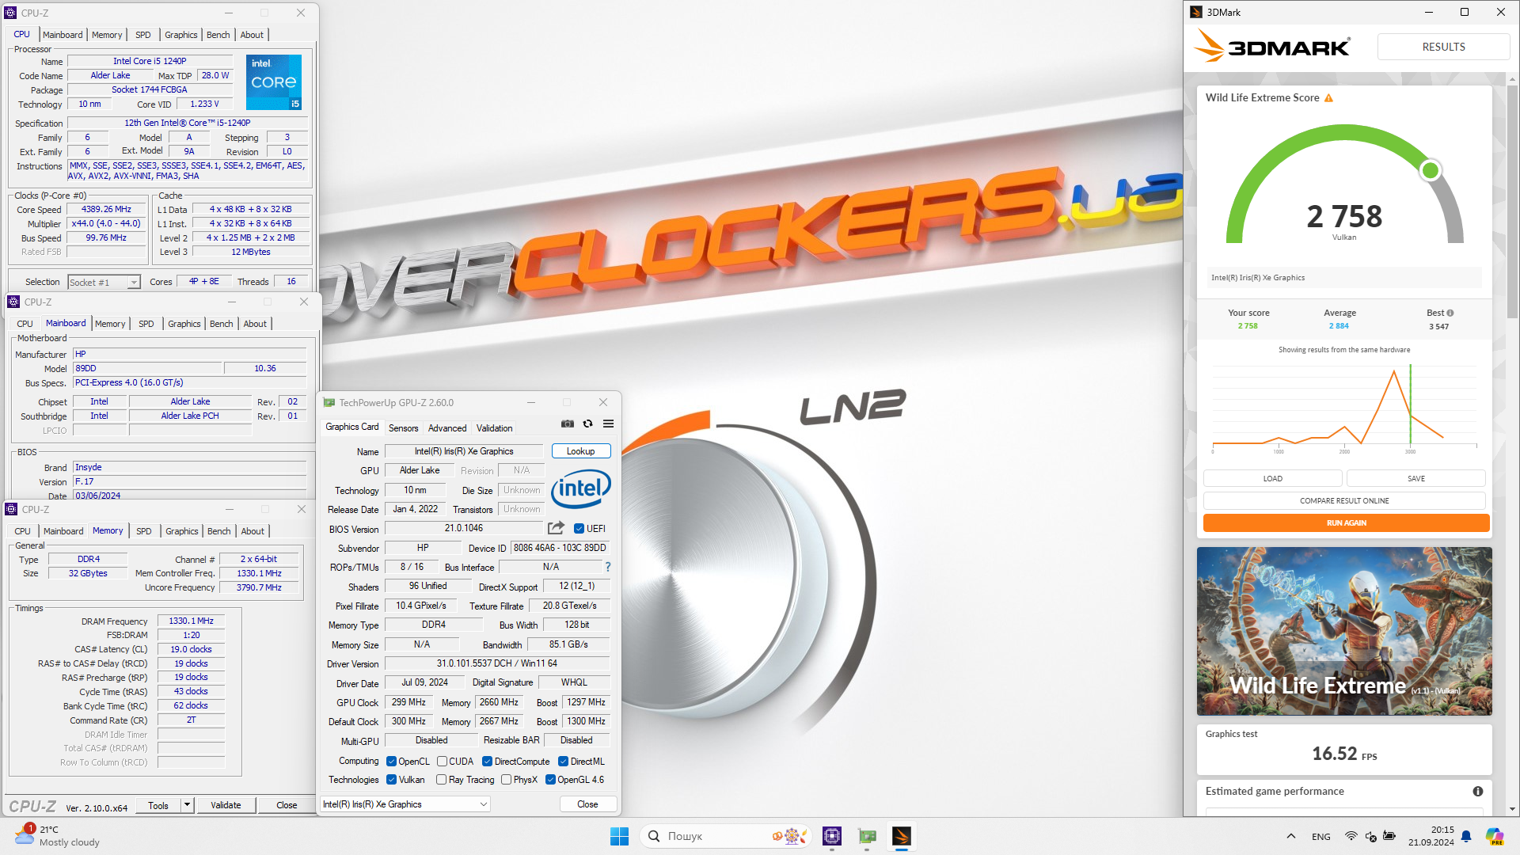Click the Copilot preview tray icon
1520x855 pixels.
click(1494, 836)
